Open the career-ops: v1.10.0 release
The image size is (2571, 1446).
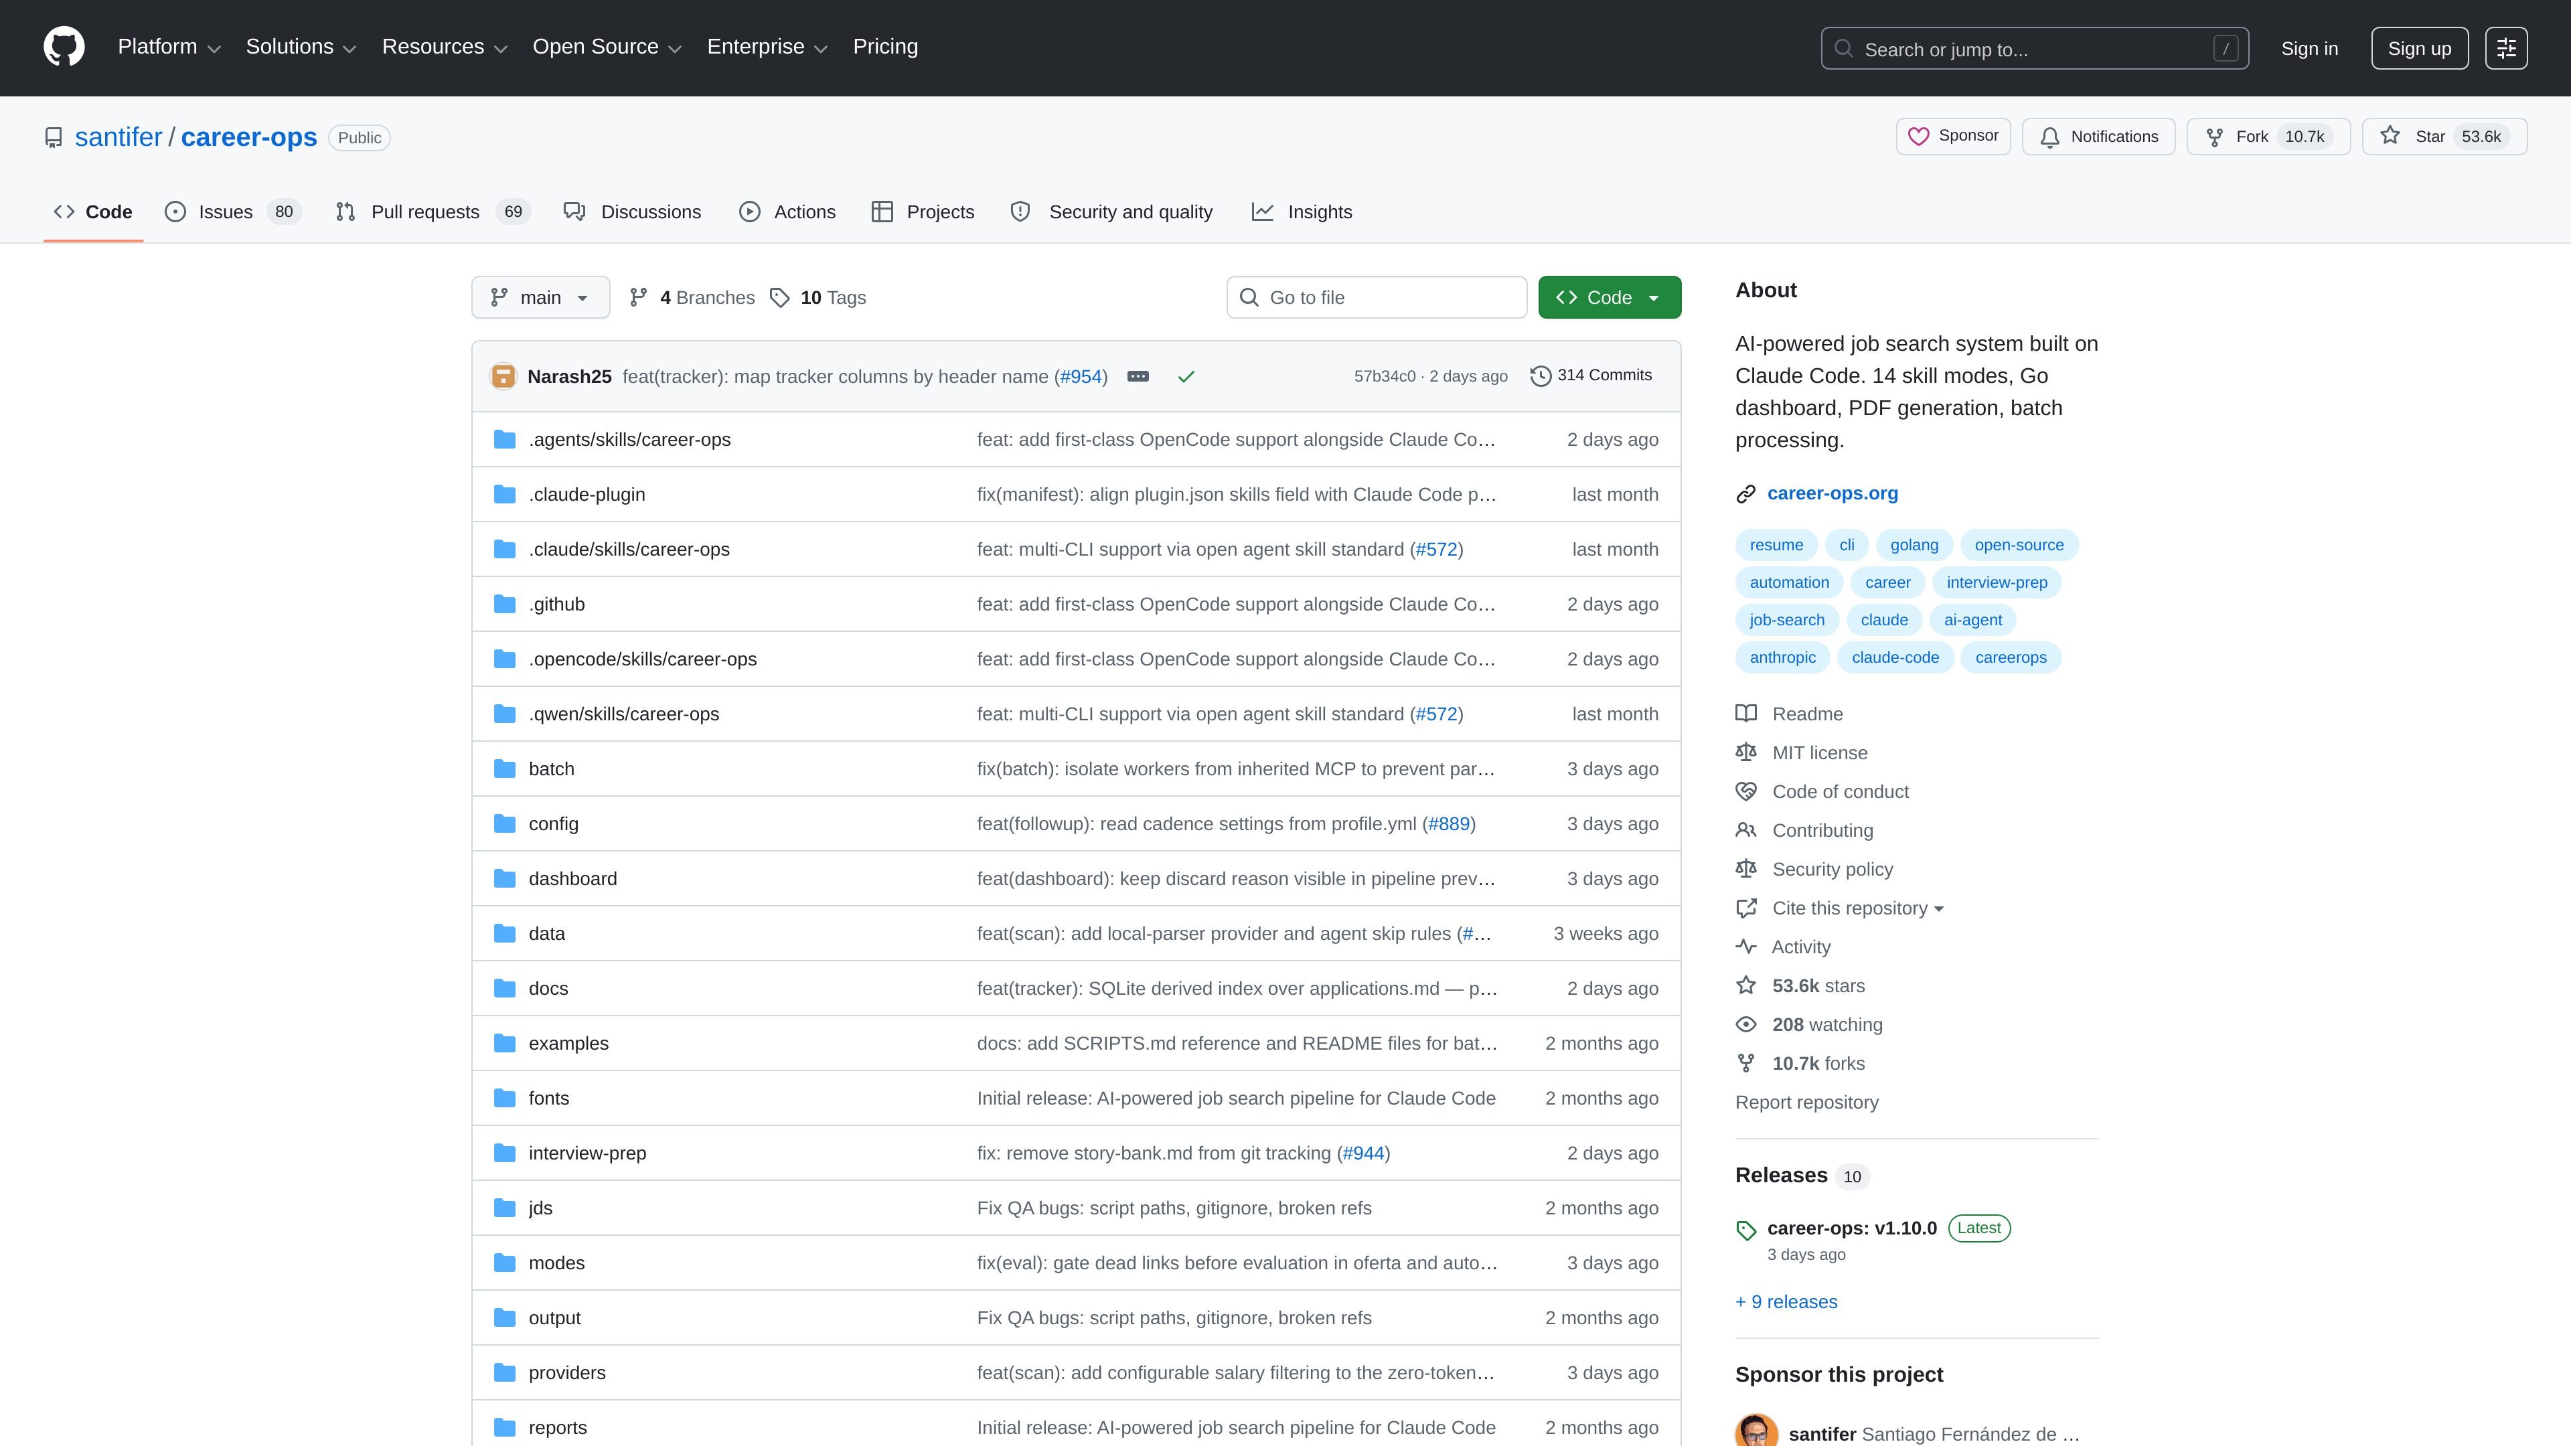click(1851, 1228)
